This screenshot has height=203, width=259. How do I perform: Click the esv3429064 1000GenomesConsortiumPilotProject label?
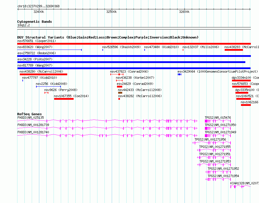click(218, 71)
